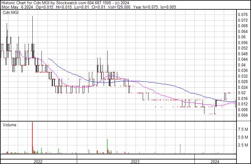Click the Volume panel label

coord(9,125)
